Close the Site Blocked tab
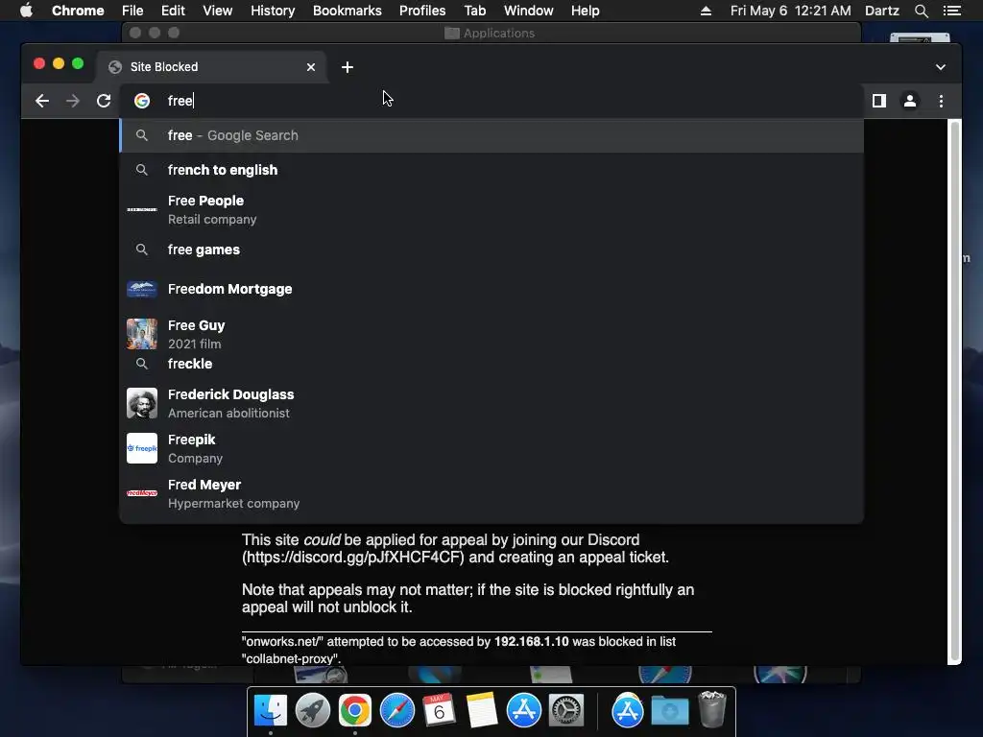This screenshot has width=983, height=737. (311, 67)
